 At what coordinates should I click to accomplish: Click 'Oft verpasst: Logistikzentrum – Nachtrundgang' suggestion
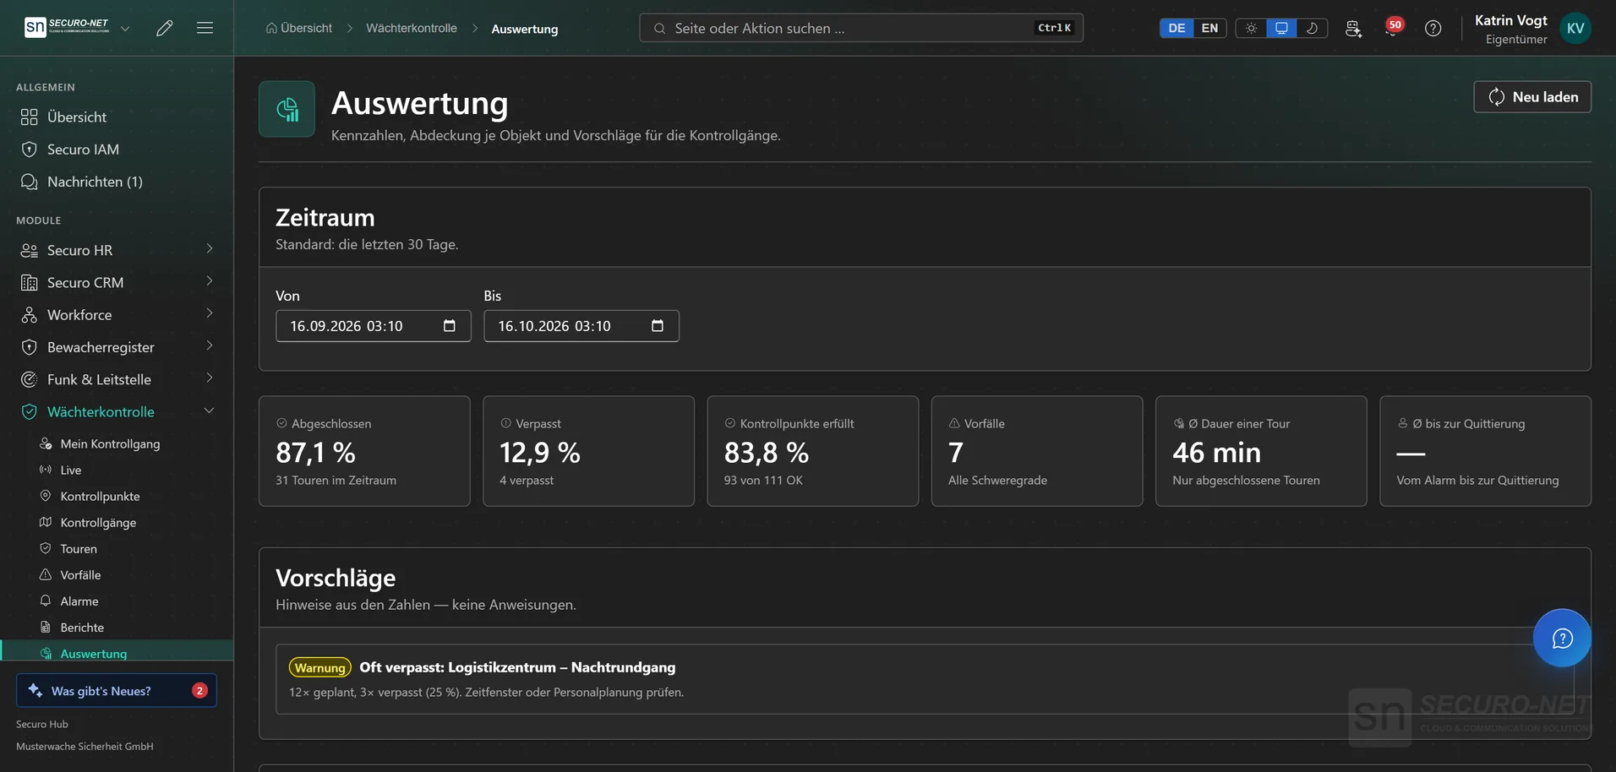click(x=517, y=667)
